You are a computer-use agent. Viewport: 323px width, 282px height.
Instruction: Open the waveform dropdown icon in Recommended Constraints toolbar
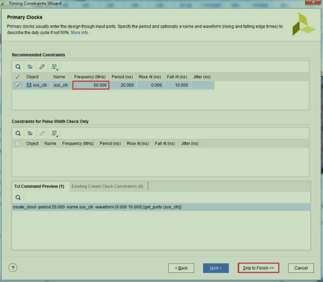[55, 66]
